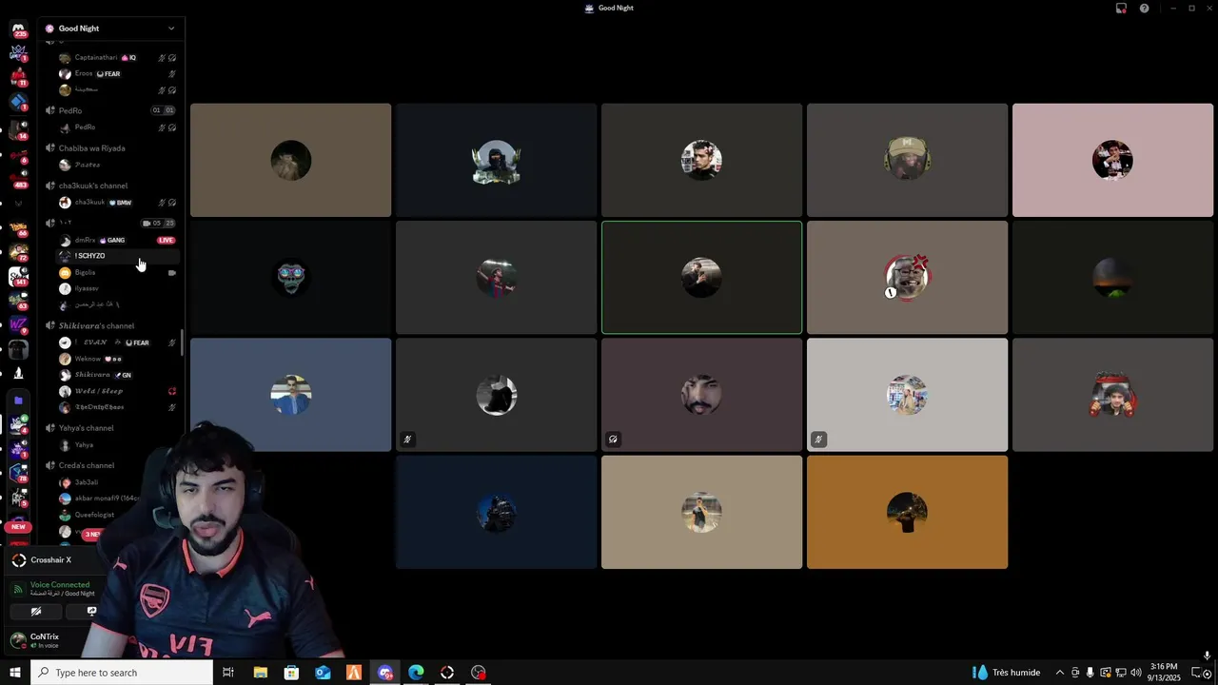This screenshot has width=1218, height=685.
Task: Click the taskbar search box
Action: 121,673
